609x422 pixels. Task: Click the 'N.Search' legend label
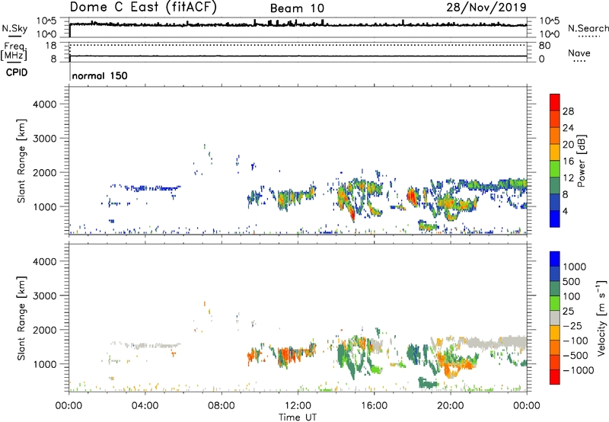(588, 28)
